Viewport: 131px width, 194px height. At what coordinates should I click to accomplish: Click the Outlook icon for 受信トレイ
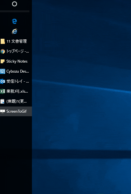(x=3, y=81)
